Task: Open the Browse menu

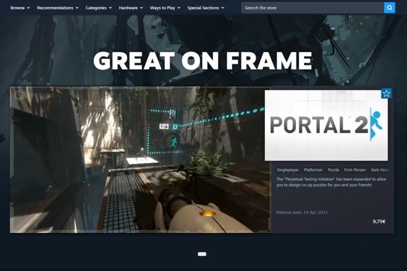Action: click(20, 8)
